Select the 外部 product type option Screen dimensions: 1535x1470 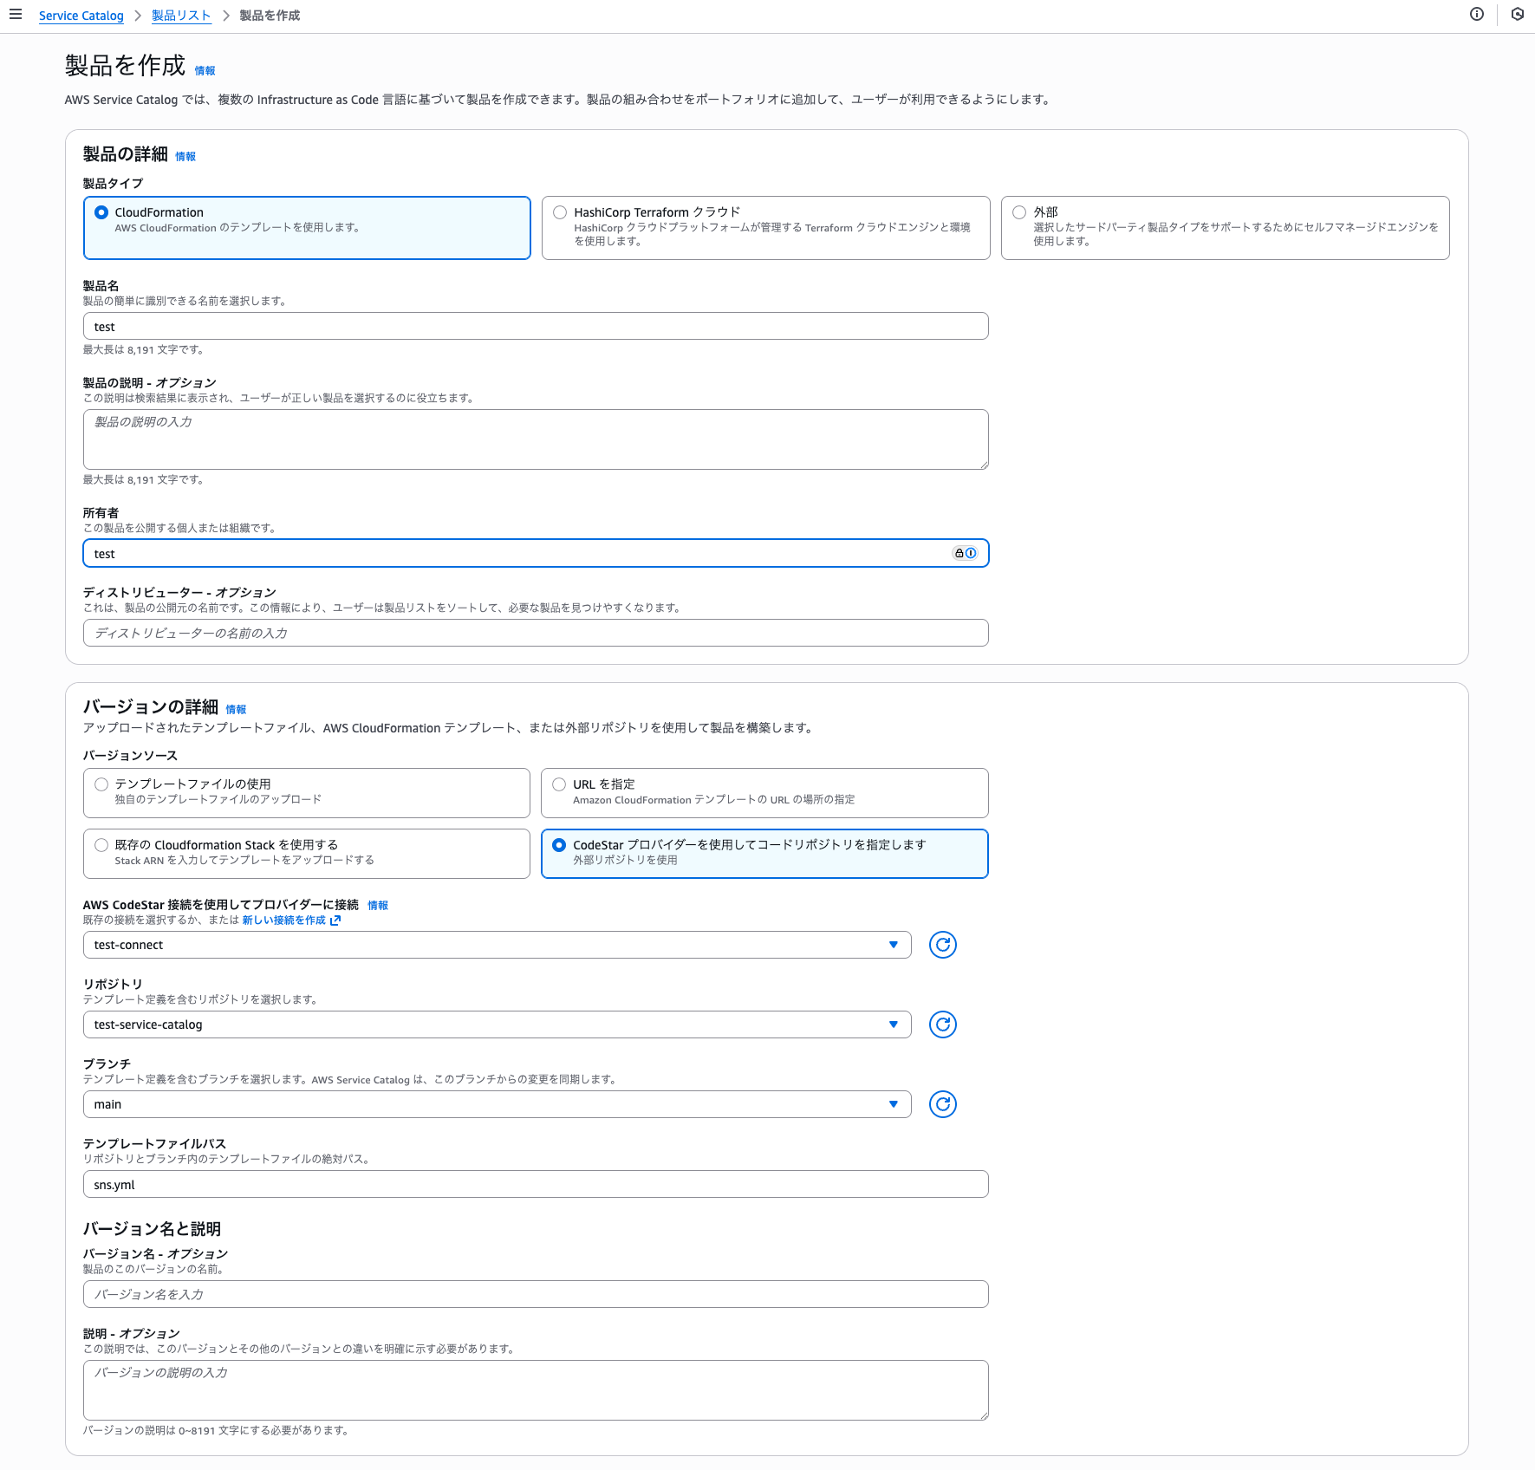pyautogui.click(x=1019, y=212)
